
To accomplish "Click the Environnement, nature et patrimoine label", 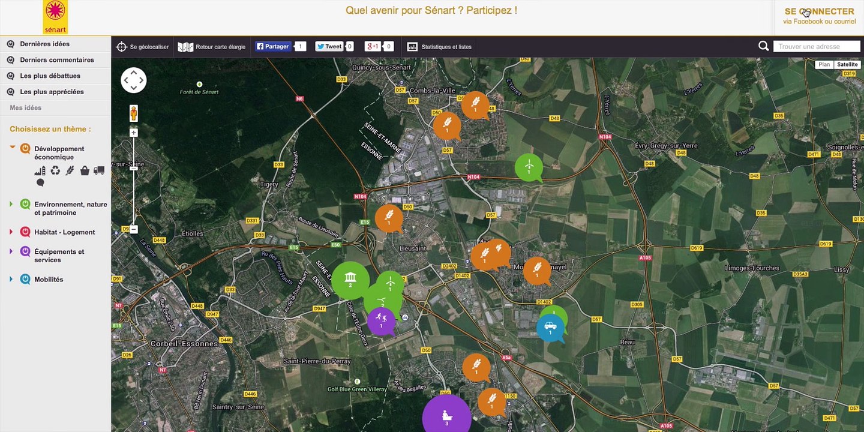I will click(71, 208).
